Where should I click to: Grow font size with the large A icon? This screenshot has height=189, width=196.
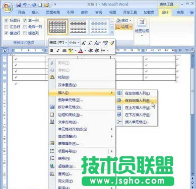pyautogui.click(x=84, y=43)
